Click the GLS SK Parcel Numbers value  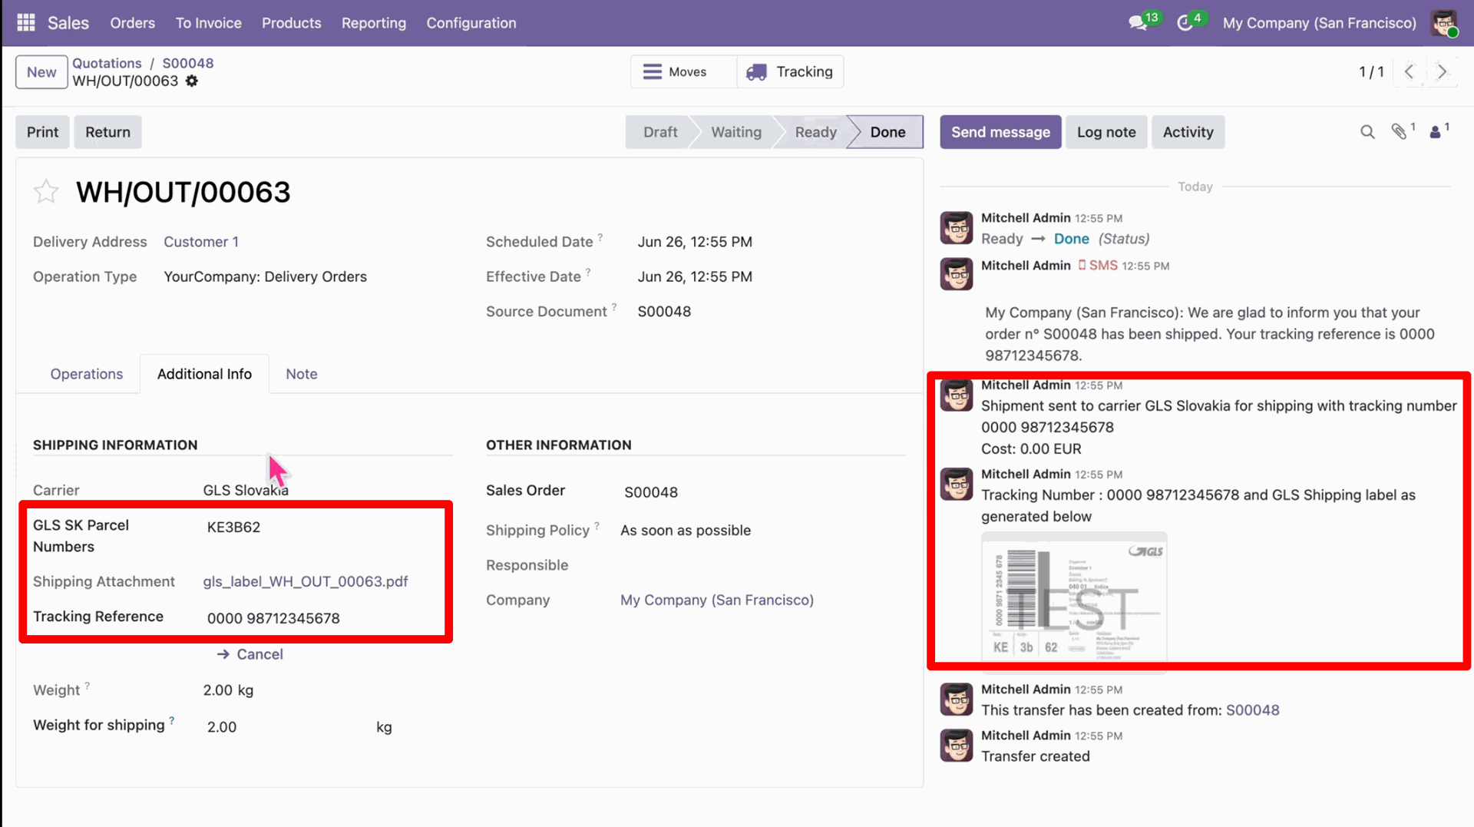(233, 527)
